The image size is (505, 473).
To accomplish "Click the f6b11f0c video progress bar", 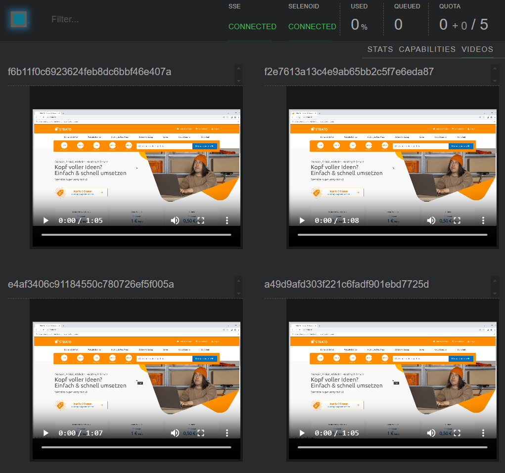I will [x=136, y=235].
